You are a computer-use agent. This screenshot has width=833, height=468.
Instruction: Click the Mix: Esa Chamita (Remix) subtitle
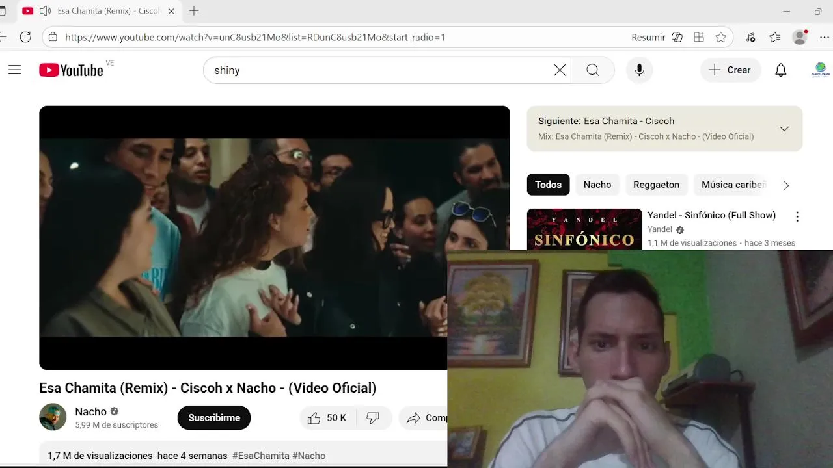[646, 136]
